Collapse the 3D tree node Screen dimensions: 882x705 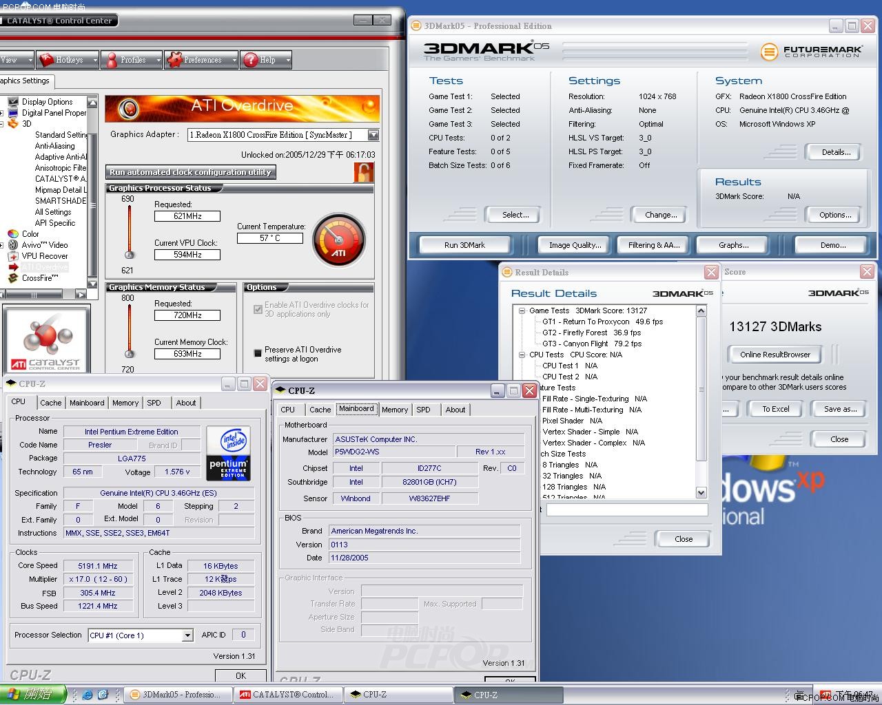1,124
